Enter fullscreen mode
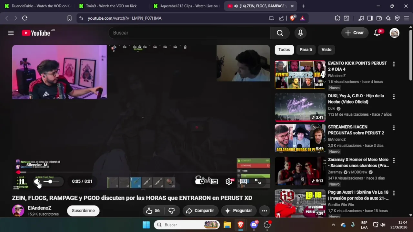This screenshot has width=413, height=232. click(258, 181)
